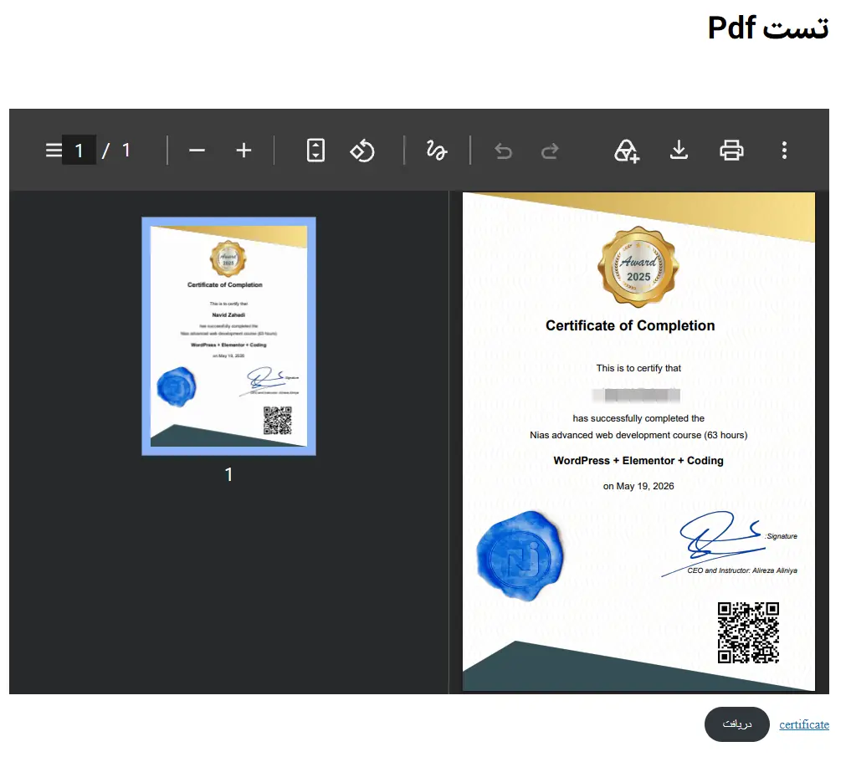Click the 'on May 19, 2026' date text

pos(638,486)
